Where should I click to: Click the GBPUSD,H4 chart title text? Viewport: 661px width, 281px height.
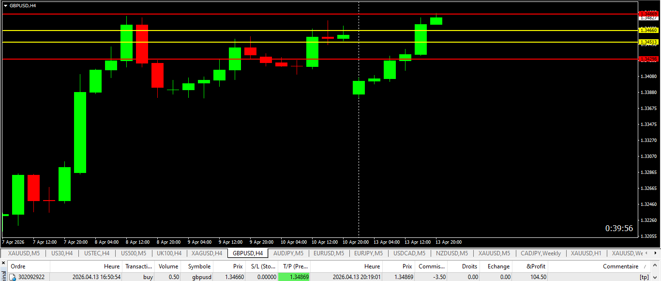[23, 5]
